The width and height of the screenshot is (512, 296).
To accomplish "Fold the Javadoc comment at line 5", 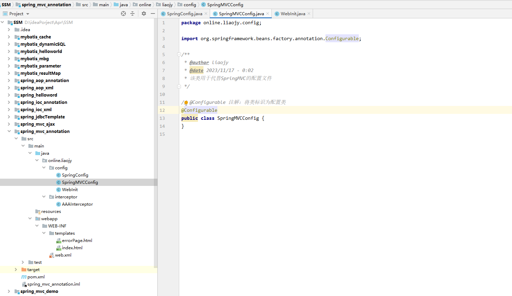I will tap(179, 54).
